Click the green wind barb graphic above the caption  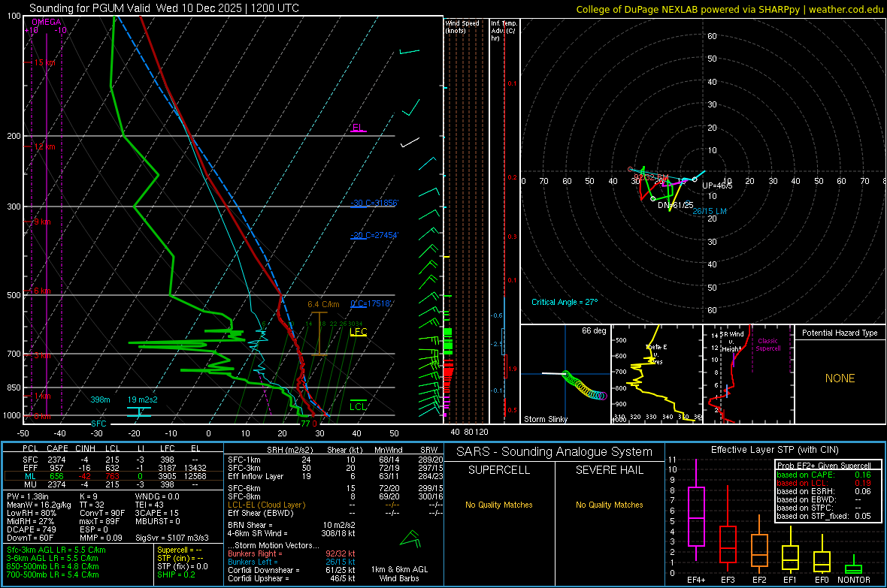(x=410, y=539)
